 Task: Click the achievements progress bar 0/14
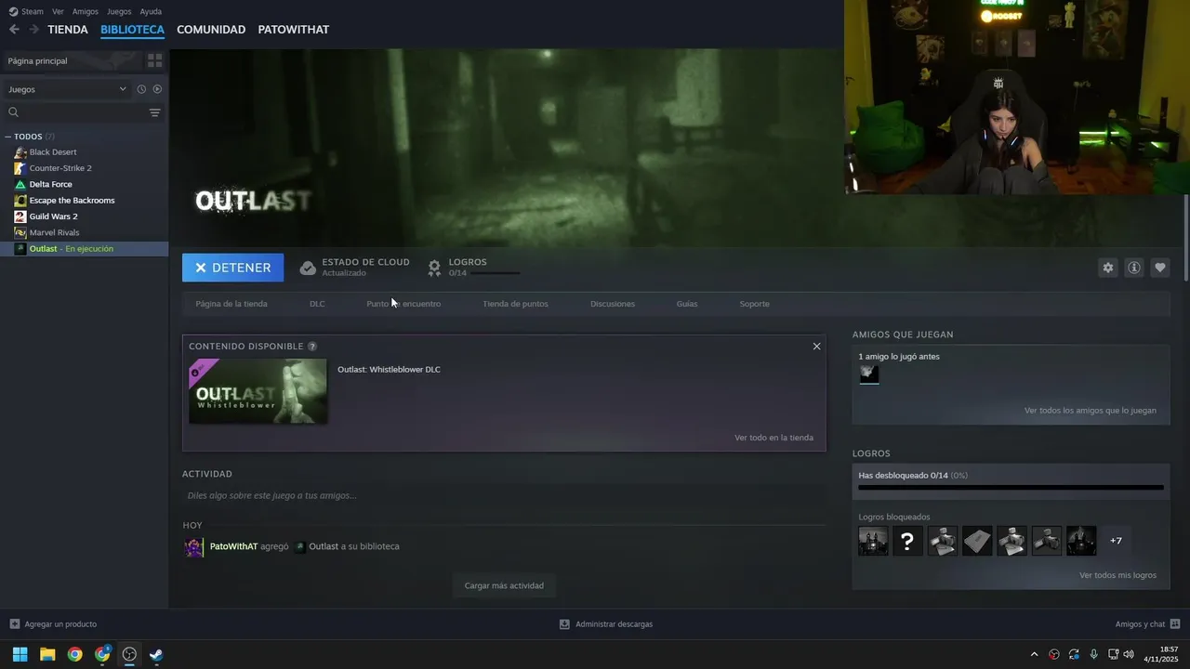click(x=1011, y=487)
